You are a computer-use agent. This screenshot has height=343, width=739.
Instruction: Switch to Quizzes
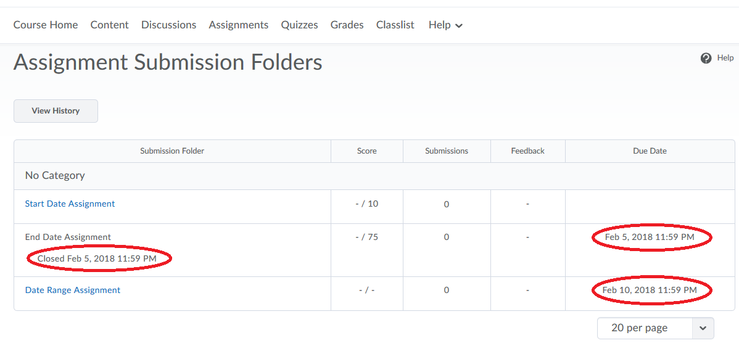pos(299,25)
